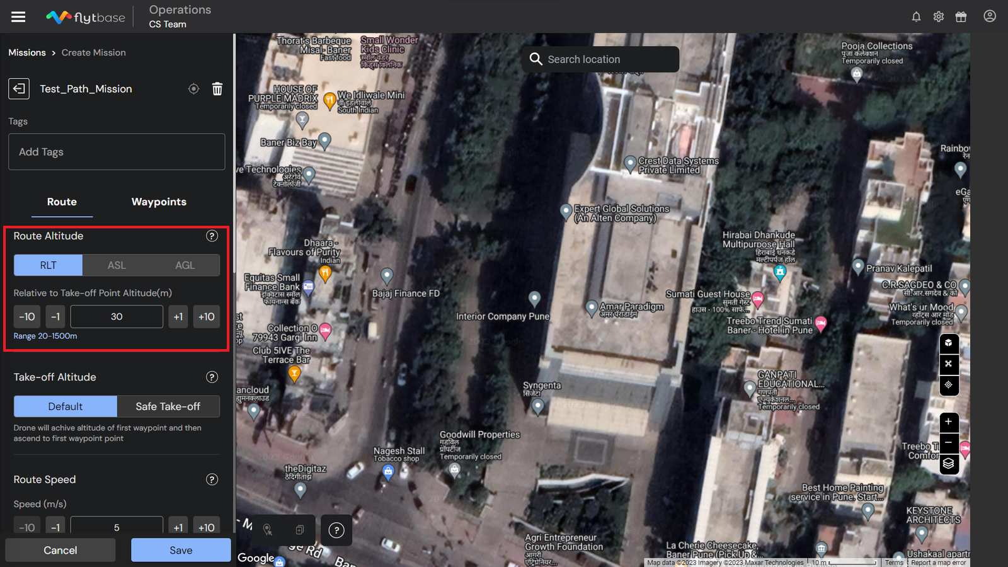1008x567 pixels.
Task: Select the add waypoint pin tool
Action: (268, 530)
